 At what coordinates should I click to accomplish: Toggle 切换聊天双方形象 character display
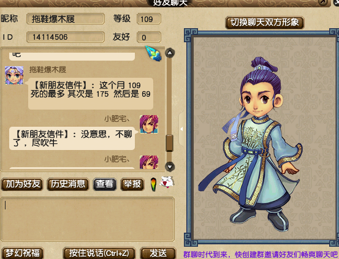click(x=265, y=23)
